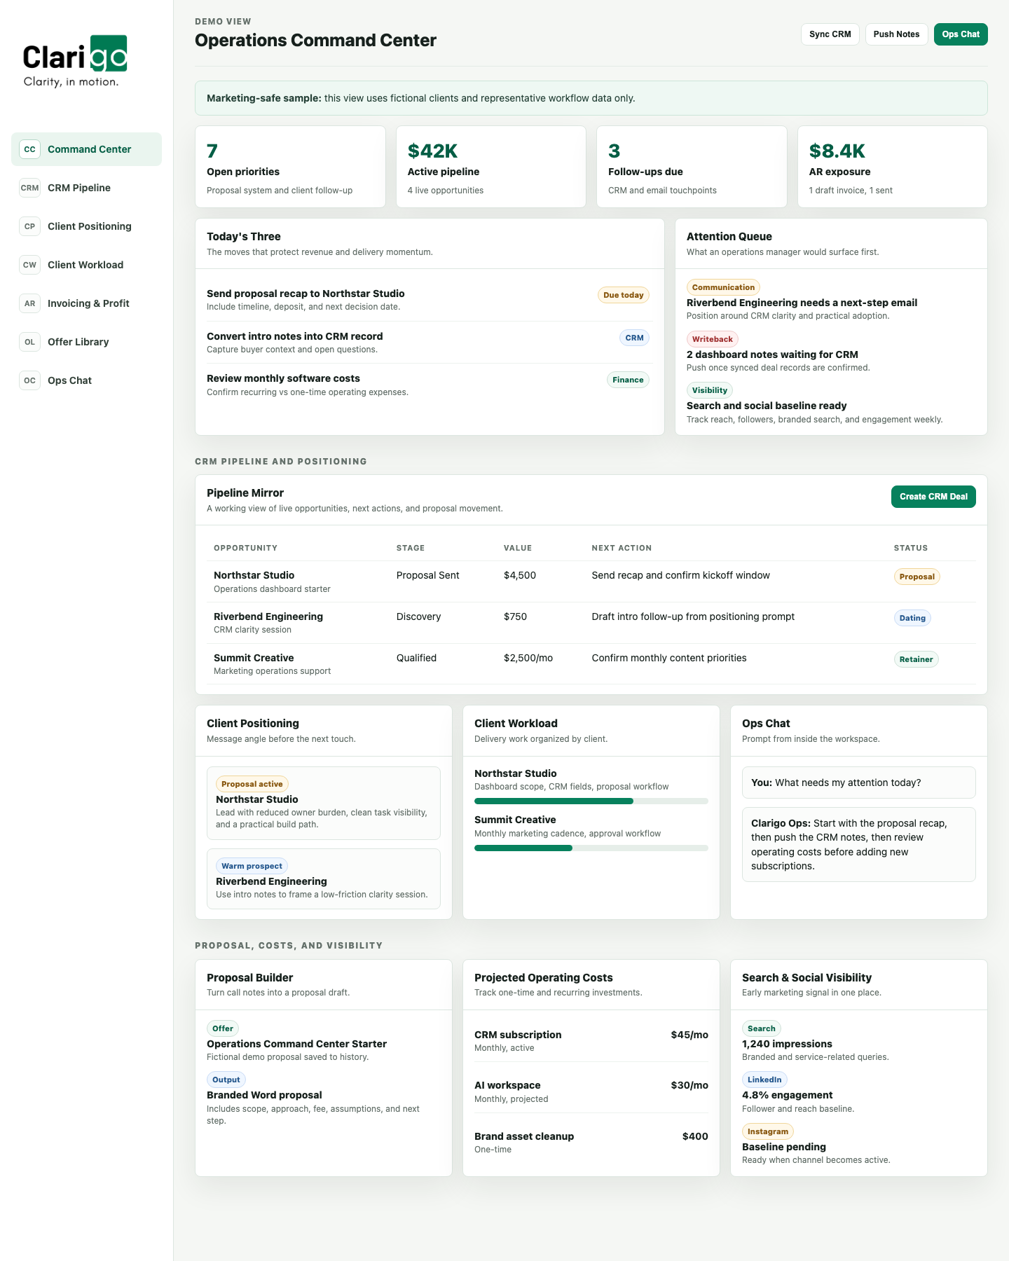
Task: Click the Clarigo Ops reply message
Action: tap(859, 844)
